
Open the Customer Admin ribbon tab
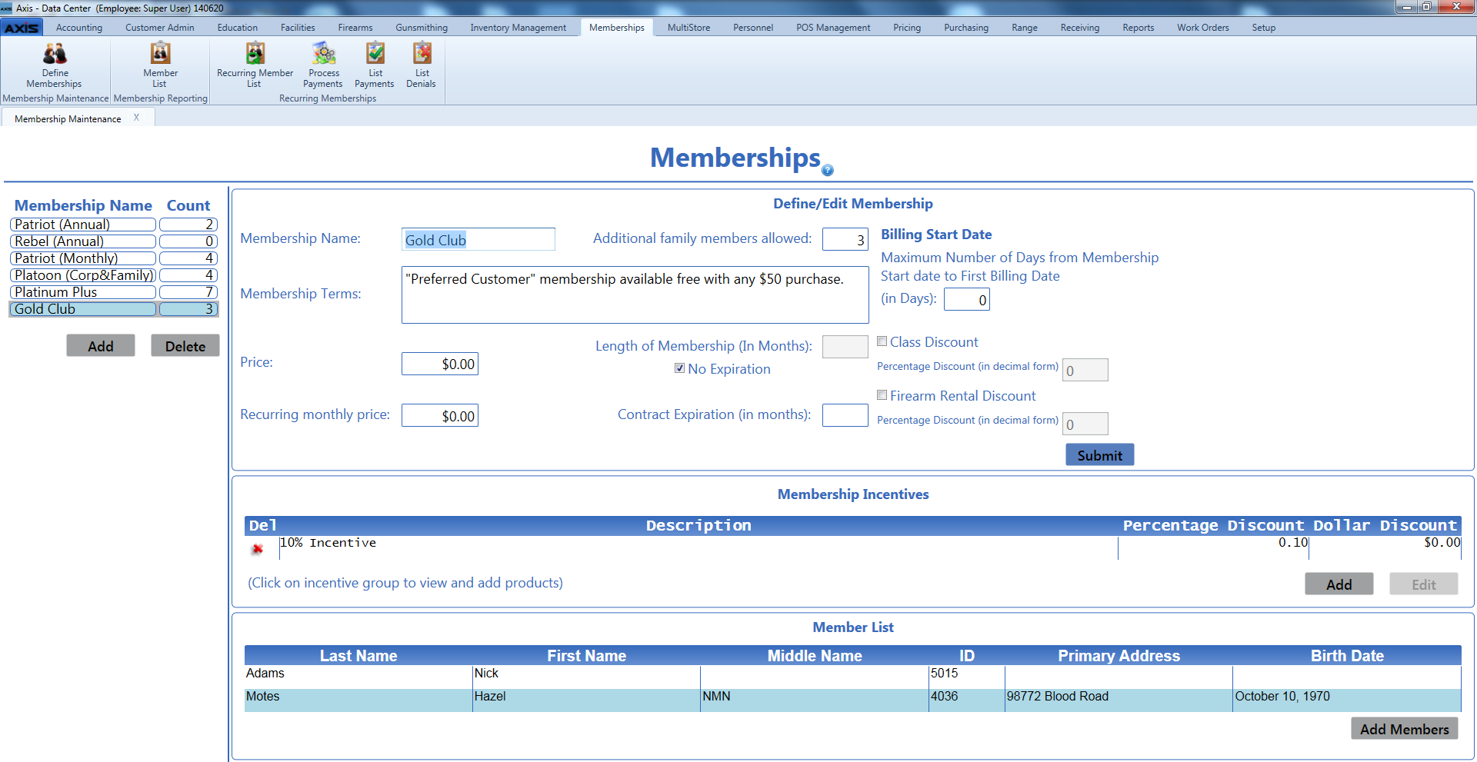pyautogui.click(x=160, y=28)
